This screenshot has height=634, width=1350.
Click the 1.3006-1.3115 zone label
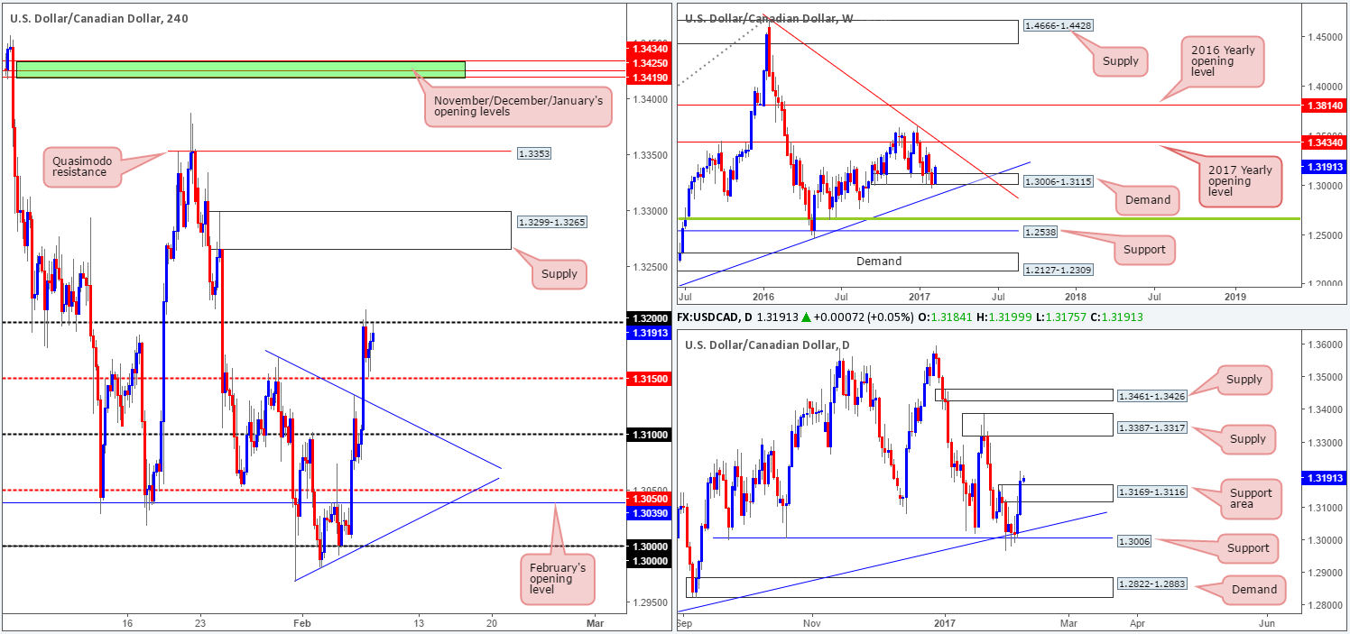(x=1057, y=181)
